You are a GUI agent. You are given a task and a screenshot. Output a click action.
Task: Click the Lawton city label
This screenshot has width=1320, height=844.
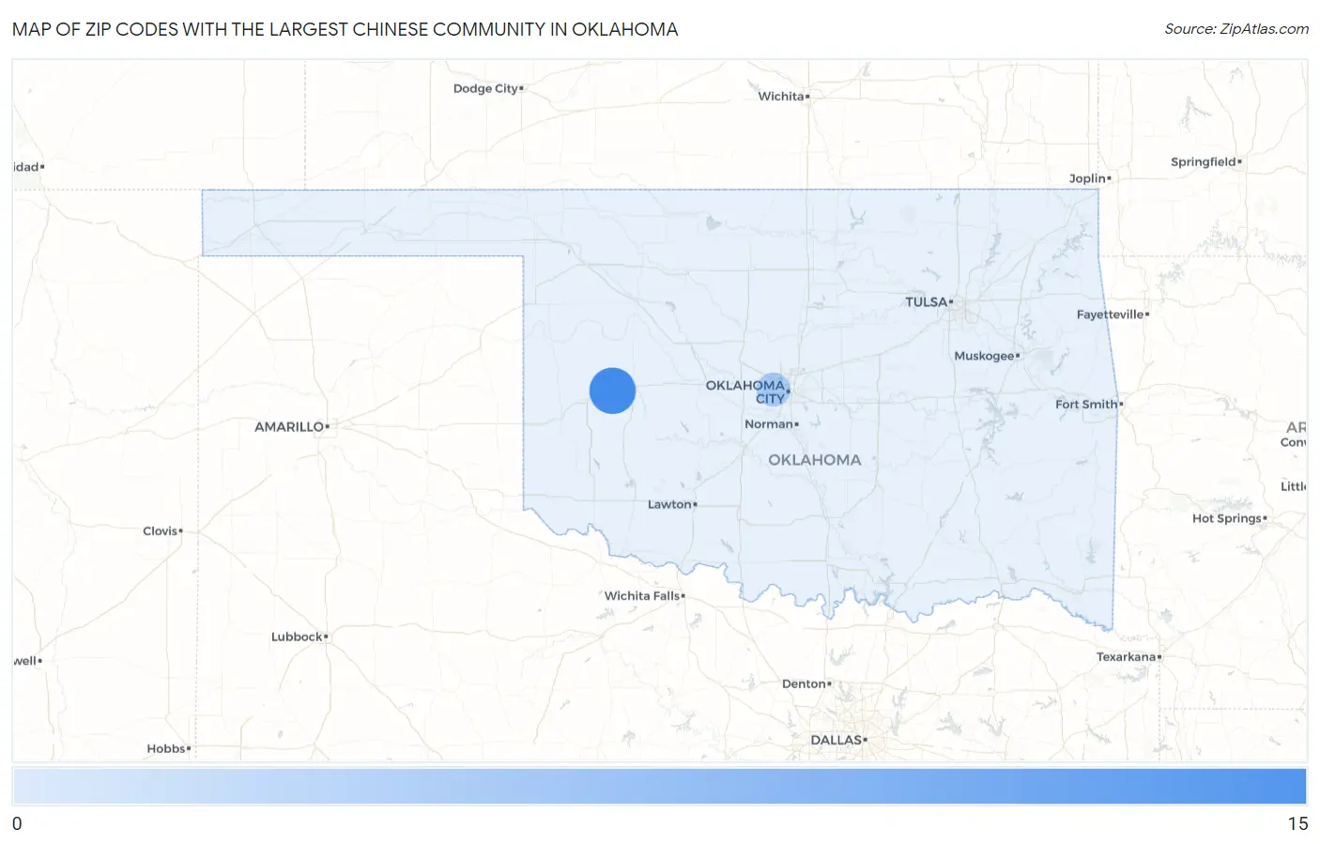669,505
